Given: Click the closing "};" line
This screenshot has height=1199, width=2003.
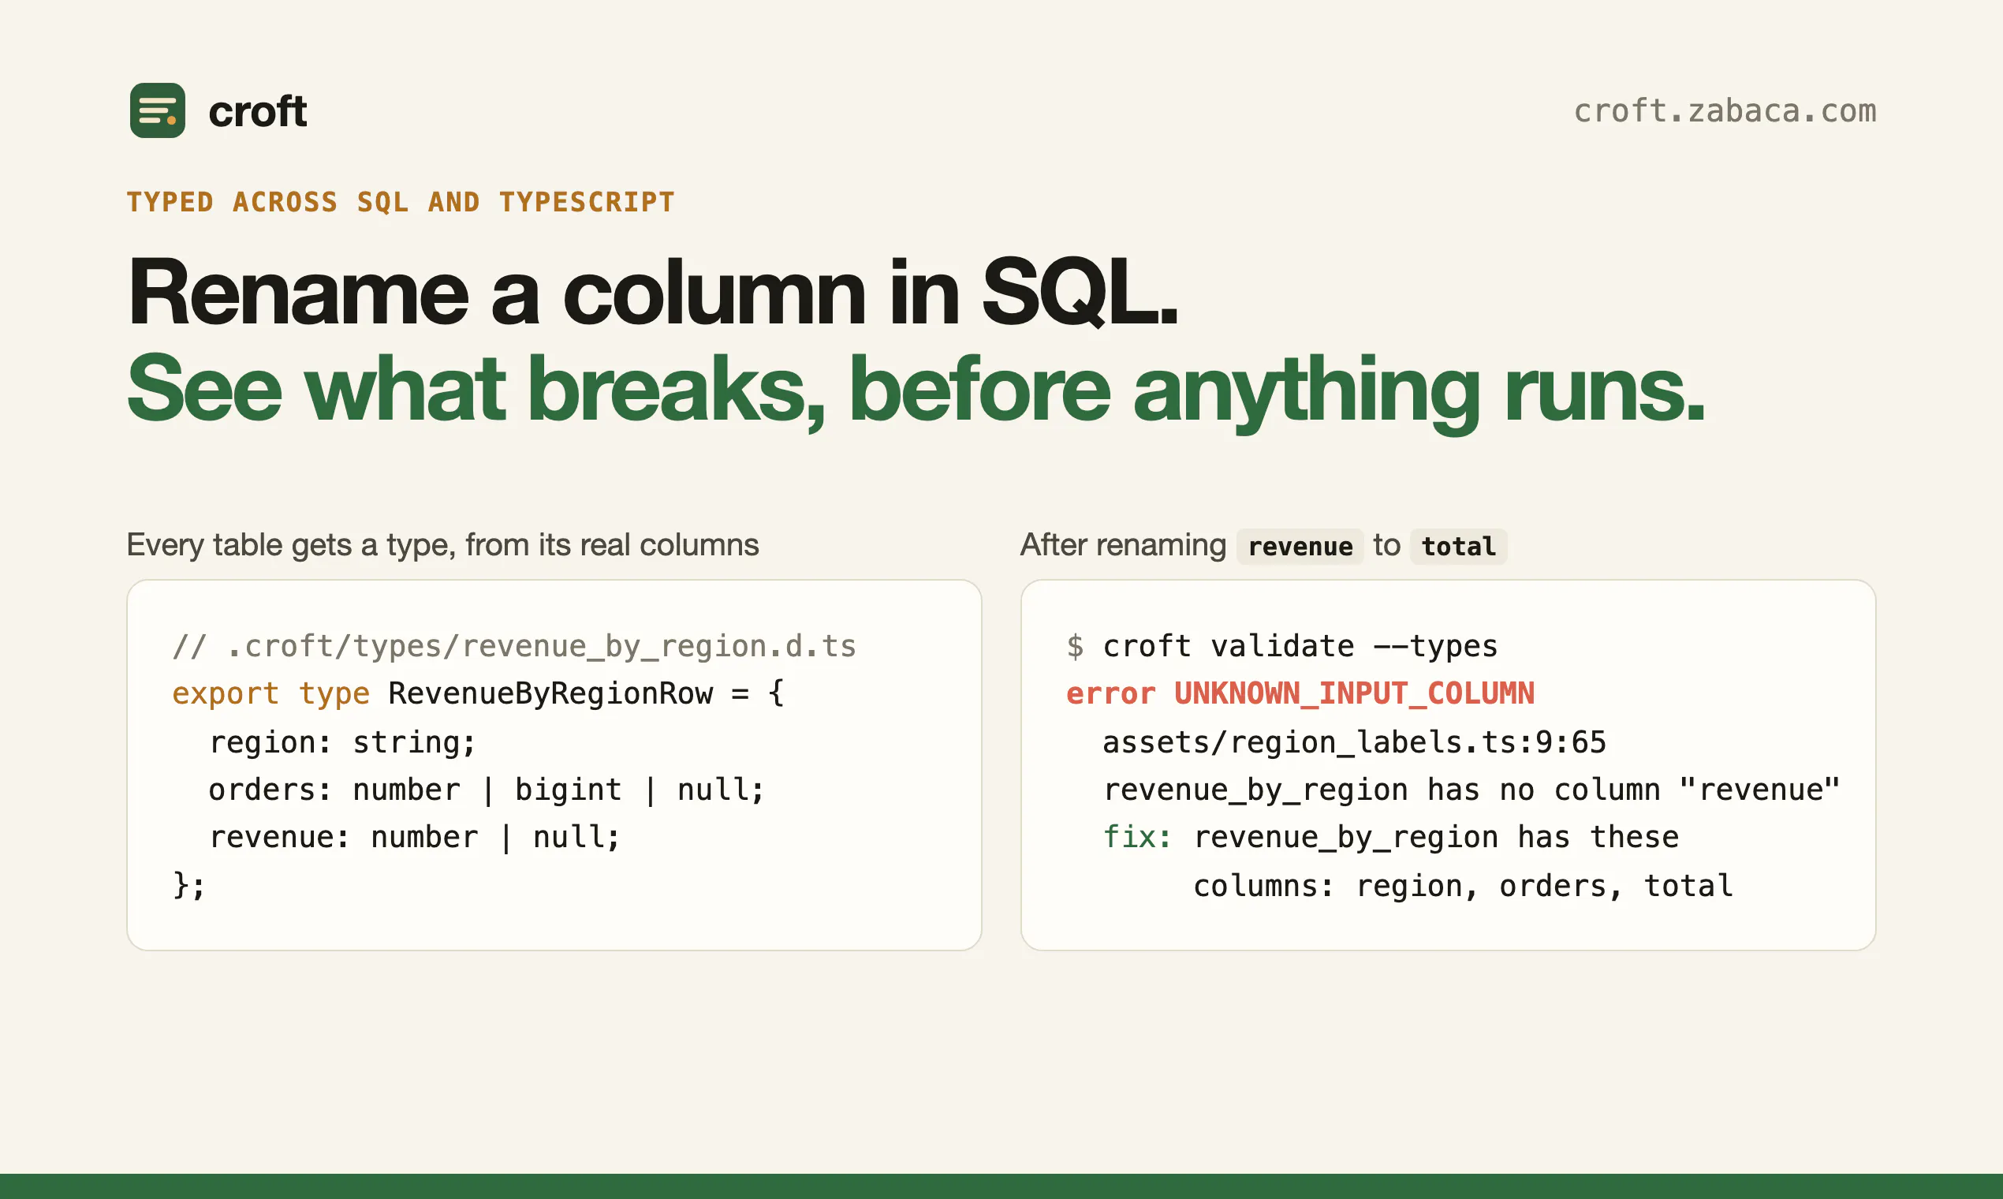Looking at the screenshot, I should click(x=189, y=886).
